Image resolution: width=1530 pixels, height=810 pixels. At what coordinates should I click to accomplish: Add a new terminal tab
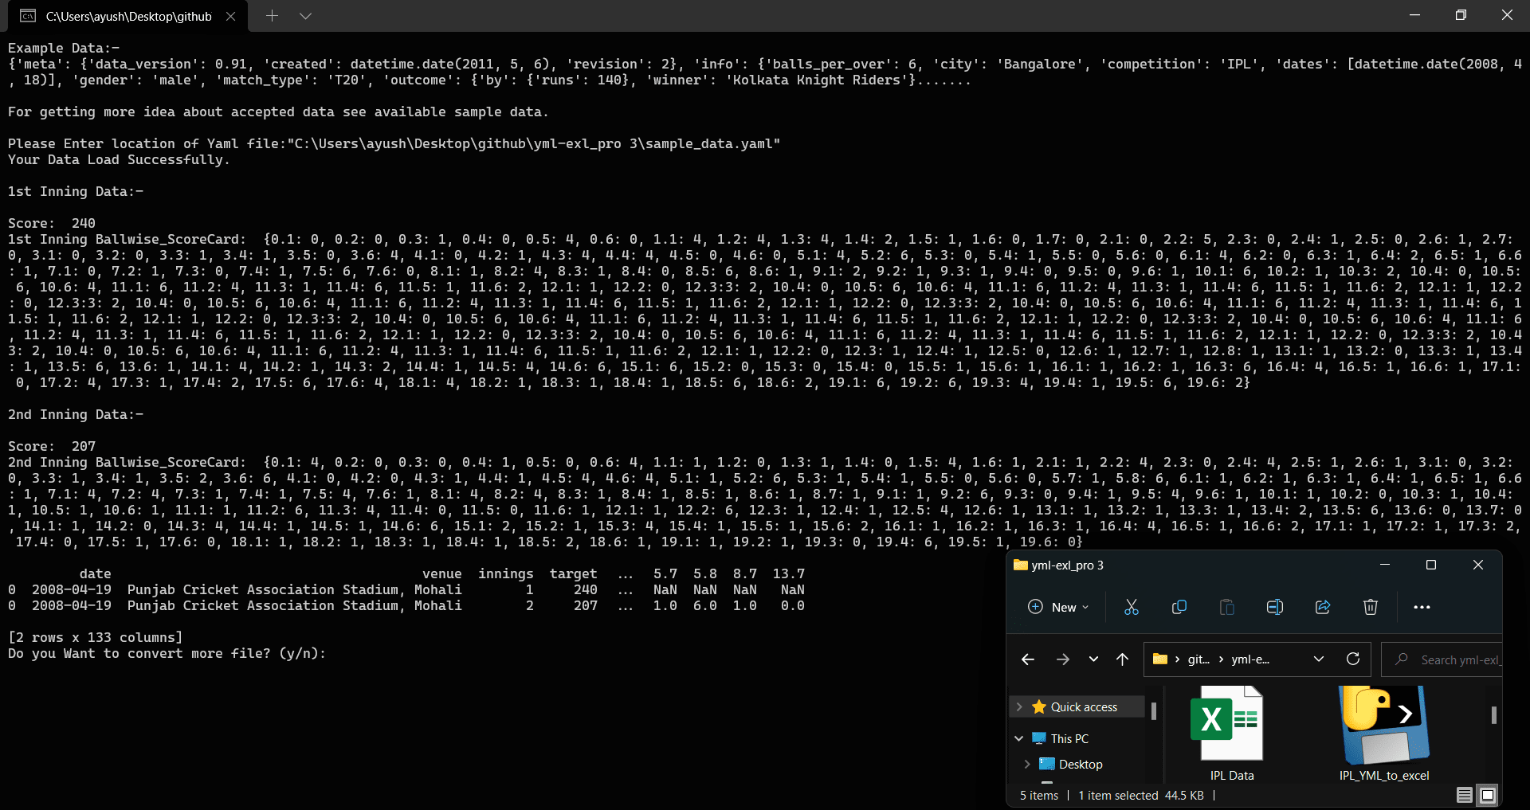272,16
